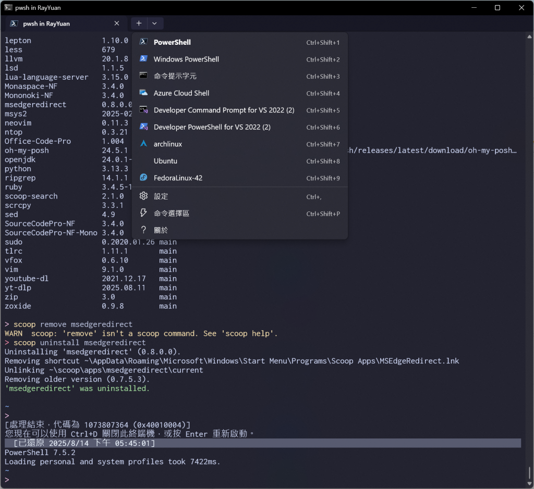Image resolution: width=534 pixels, height=489 pixels.
Task: Launch Azure Cloud Shell from menu
Action: click(x=240, y=93)
